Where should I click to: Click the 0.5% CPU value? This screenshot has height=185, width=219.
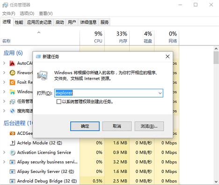97,181
